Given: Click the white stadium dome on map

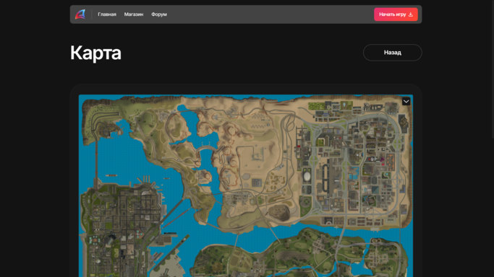Looking at the screenshot, I should [x=307, y=176].
